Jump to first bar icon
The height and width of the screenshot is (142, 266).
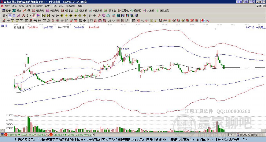[44, 16]
